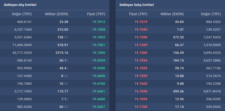Viewport: 225px width, 111px height.
Task: Click sell price 19.7690
Action: click(x=141, y=91)
